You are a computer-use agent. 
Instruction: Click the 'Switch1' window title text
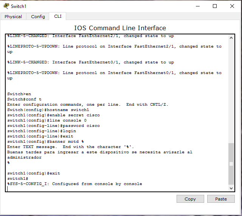(19, 6)
